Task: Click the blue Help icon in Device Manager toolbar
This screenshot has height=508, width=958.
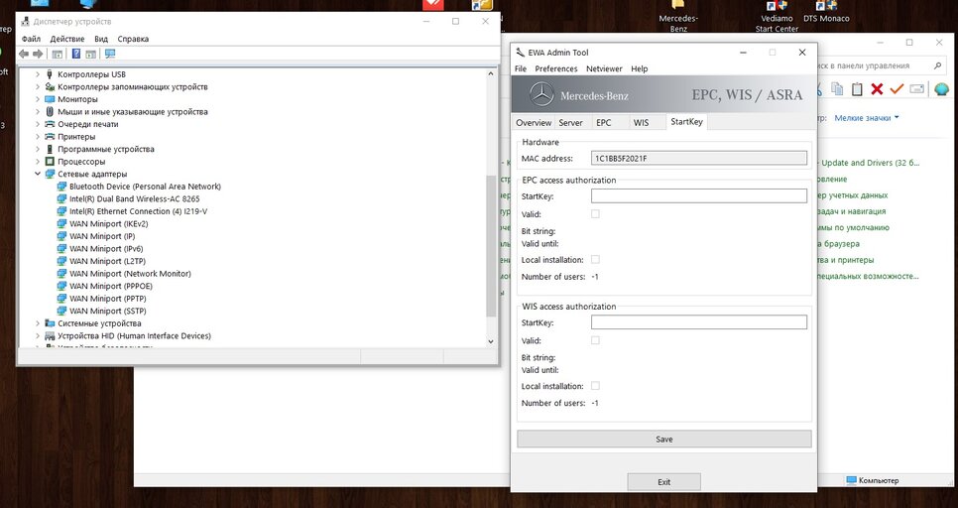Action: point(75,54)
